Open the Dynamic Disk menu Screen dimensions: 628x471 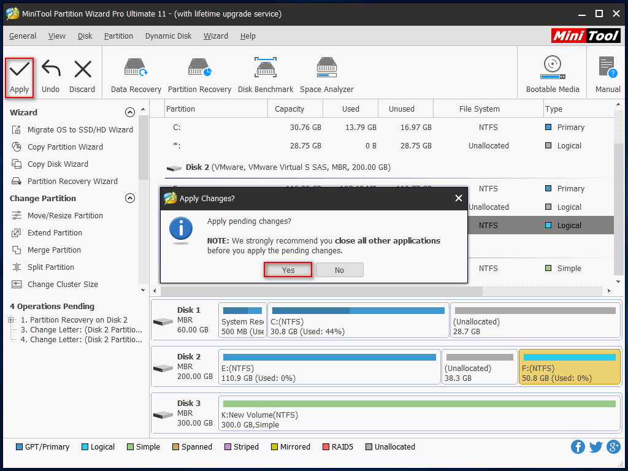tap(168, 36)
